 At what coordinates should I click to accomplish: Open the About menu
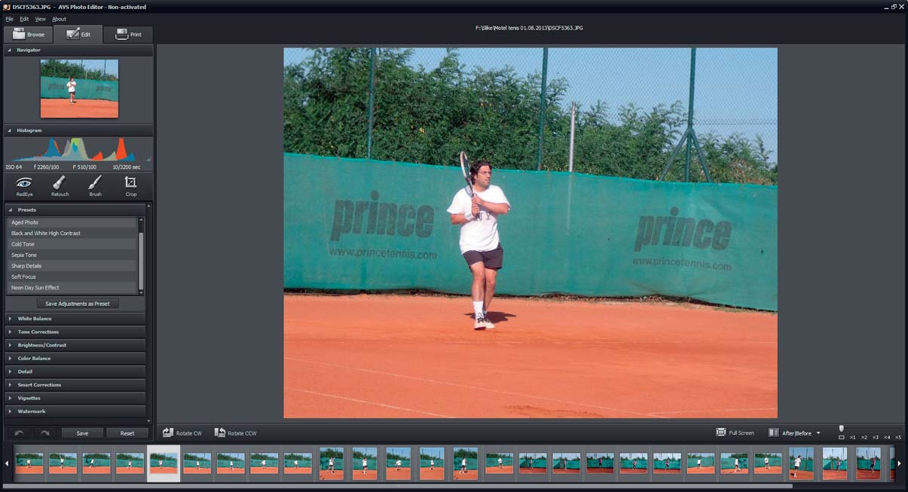click(x=59, y=19)
